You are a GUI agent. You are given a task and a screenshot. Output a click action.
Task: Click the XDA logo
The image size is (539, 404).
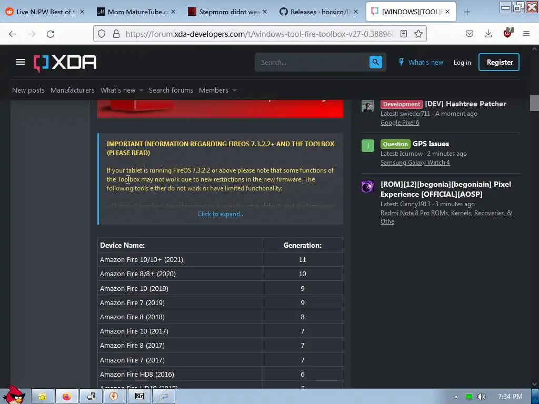pos(65,63)
